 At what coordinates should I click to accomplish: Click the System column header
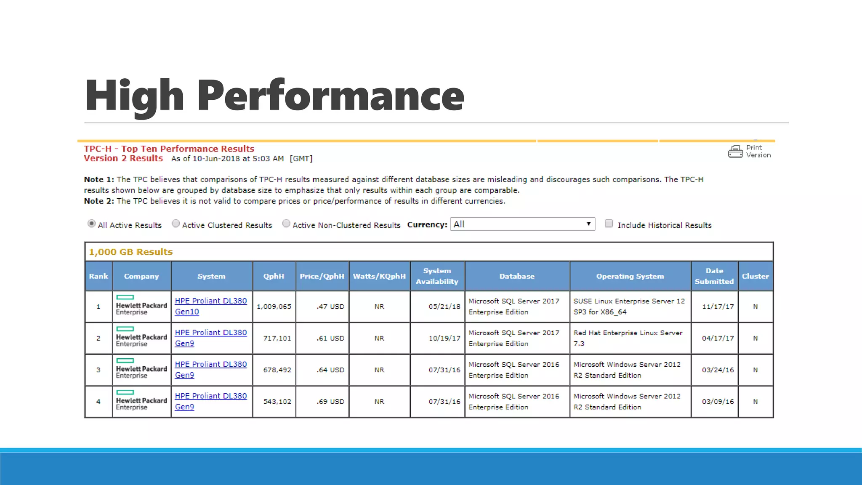pos(211,276)
